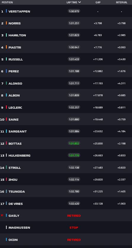Click Tsunoda's team color marker
Screen dimensions: 132x248
coord(7,191)
